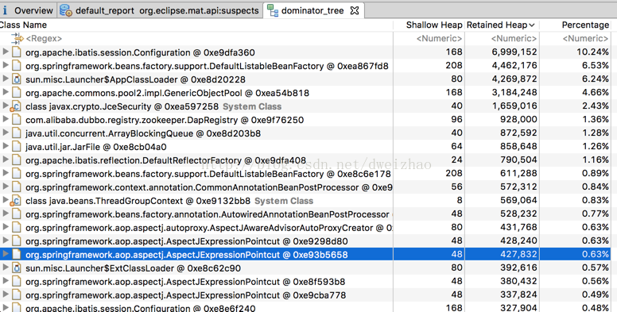Viewport: 617px width, 312px height.
Task: Click class icon of javax.crypto.JceSecurity
Action: (x=15, y=106)
